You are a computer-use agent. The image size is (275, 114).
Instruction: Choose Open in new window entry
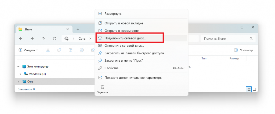coord(141,31)
